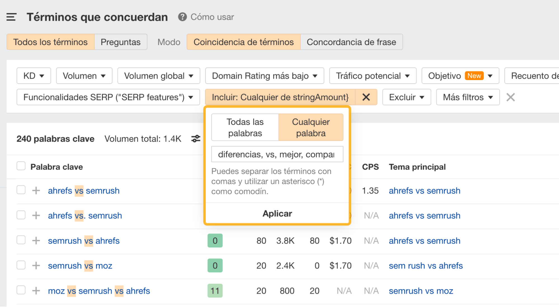Remove the Incluir stringAmount filter via X
Screen dimensions: 559x307
pos(366,97)
